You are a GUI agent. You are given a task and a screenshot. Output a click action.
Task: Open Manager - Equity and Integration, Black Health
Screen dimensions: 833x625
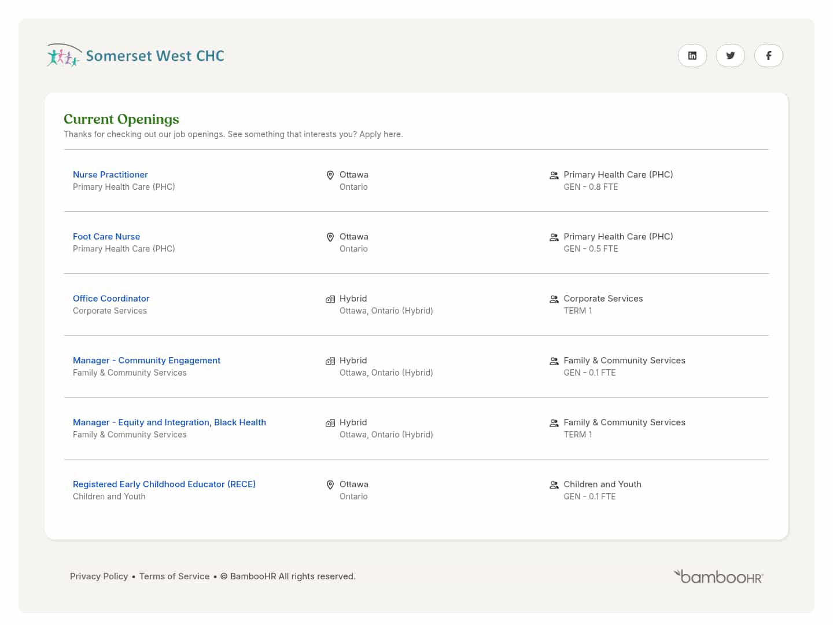point(169,422)
